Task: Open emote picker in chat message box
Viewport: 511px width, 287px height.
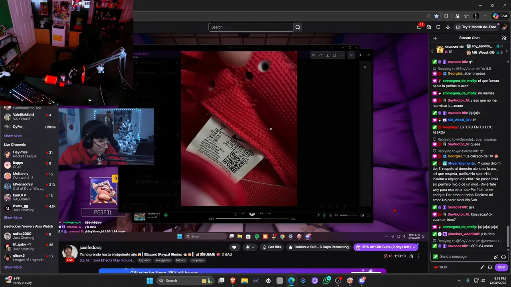Action: click(503, 257)
